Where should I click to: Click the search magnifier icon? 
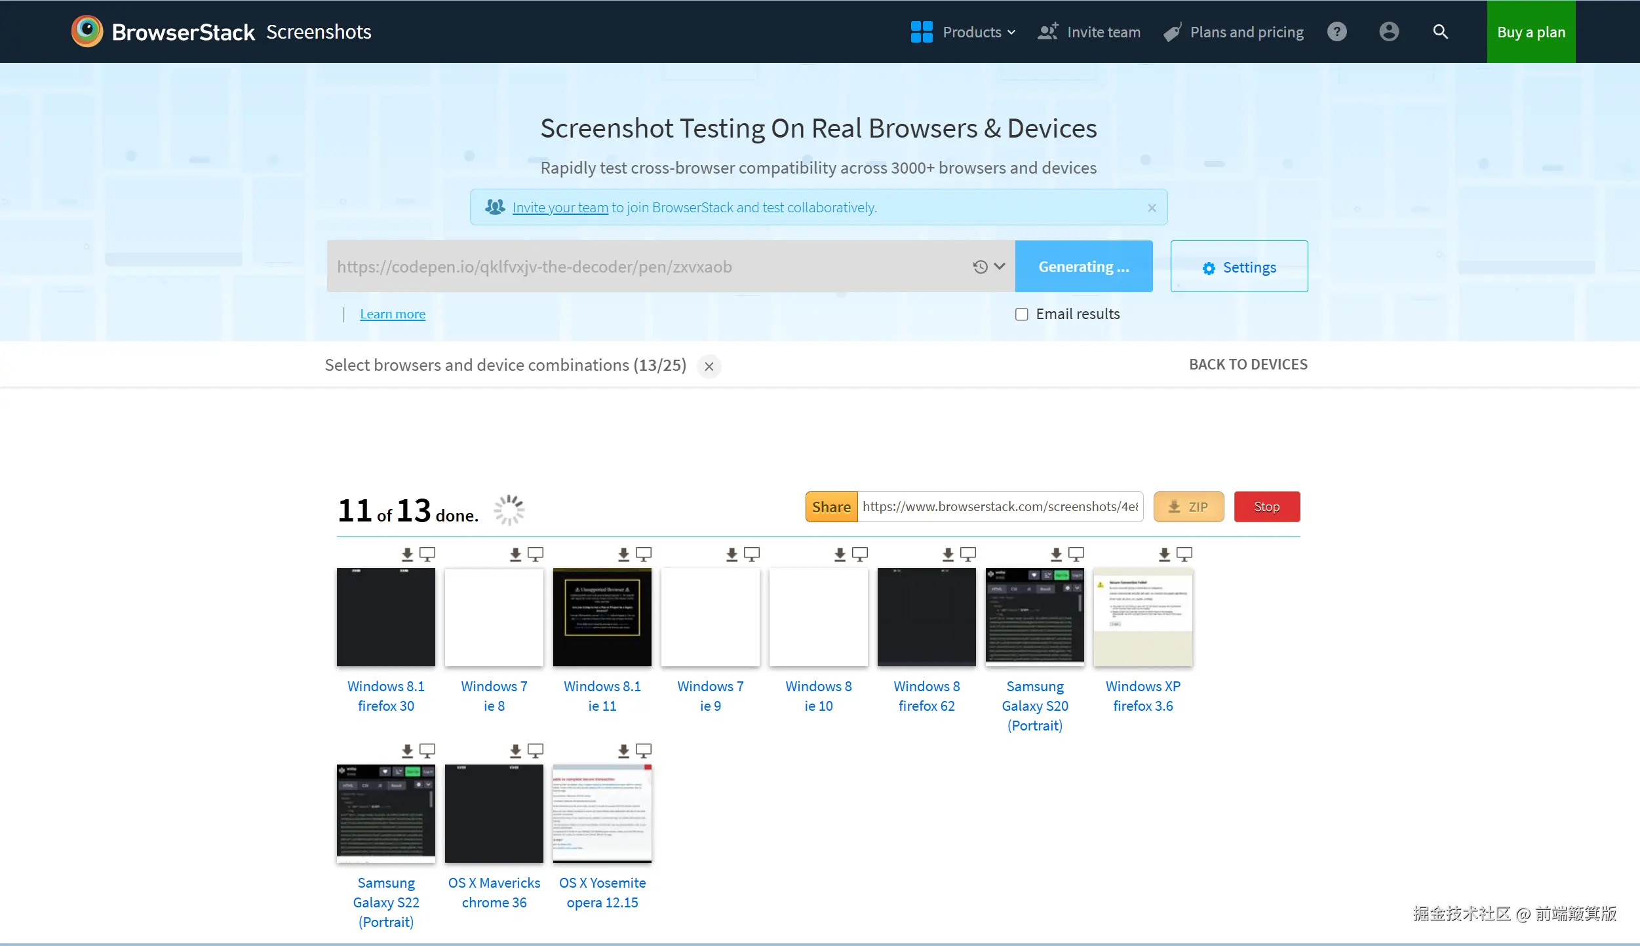pos(1440,31)
